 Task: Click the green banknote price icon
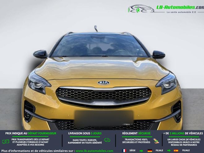[x=6, y=142]
